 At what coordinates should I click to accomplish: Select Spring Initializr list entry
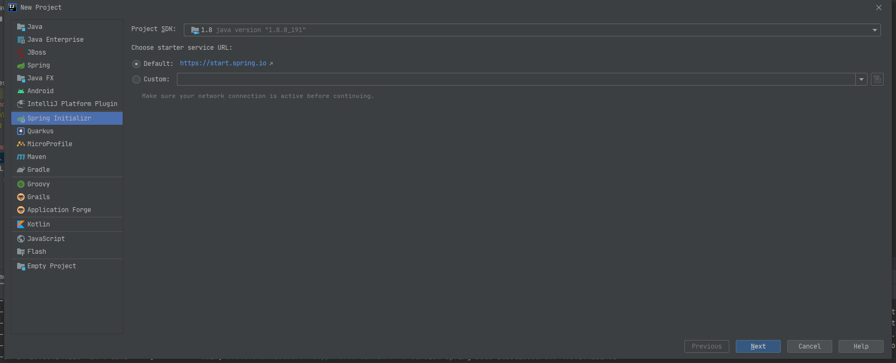pos(67,118)
